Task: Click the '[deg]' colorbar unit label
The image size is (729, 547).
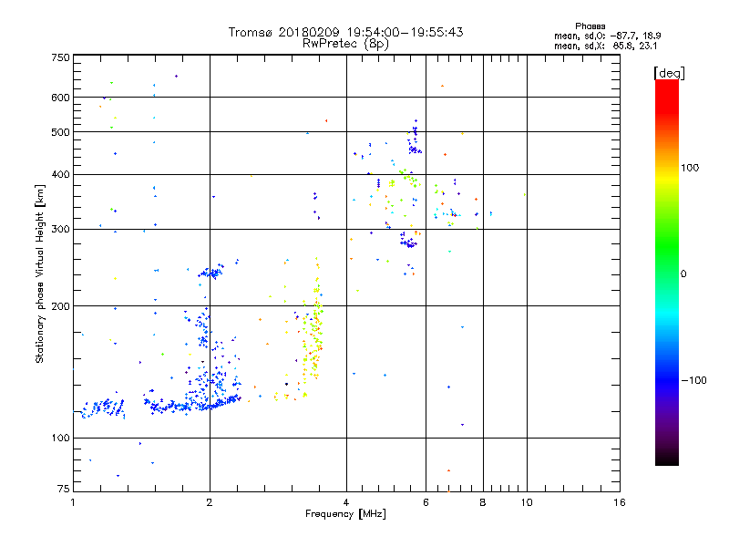Action: click(669, 74)
